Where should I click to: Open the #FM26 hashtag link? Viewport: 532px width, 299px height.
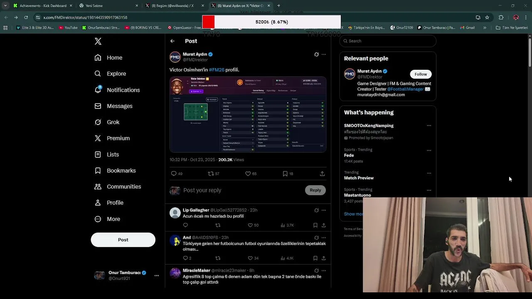click(217, 70)
